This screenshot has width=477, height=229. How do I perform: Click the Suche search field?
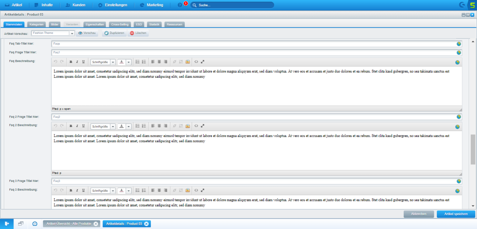[232, 5]
